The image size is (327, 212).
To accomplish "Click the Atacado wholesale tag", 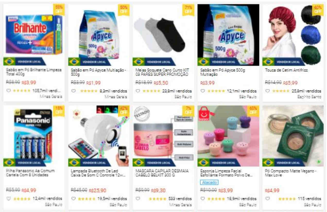I will [209, 182].
